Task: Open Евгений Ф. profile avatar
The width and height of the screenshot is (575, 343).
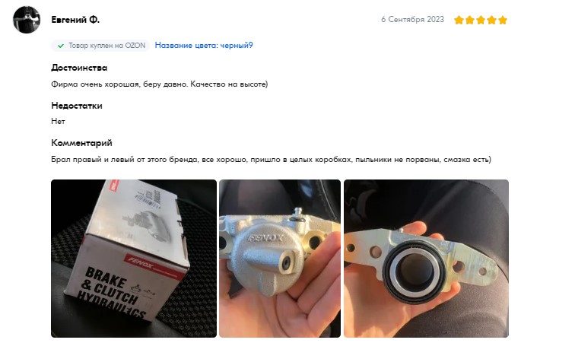Action: tap(27, 20)
